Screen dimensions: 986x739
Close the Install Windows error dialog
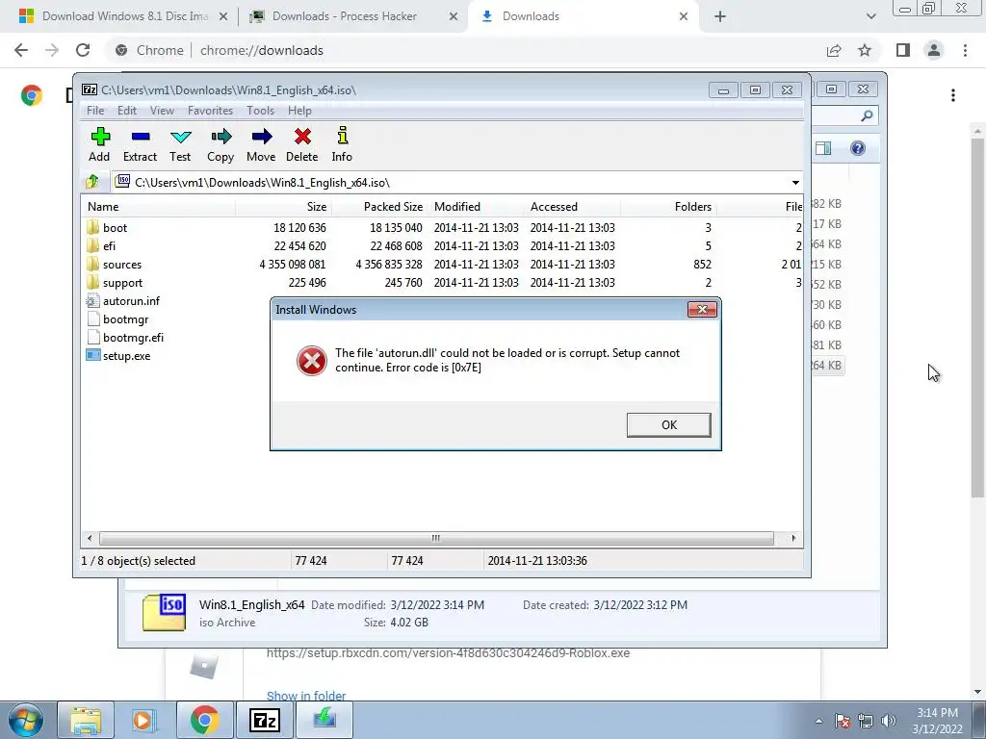pos(702,309)
